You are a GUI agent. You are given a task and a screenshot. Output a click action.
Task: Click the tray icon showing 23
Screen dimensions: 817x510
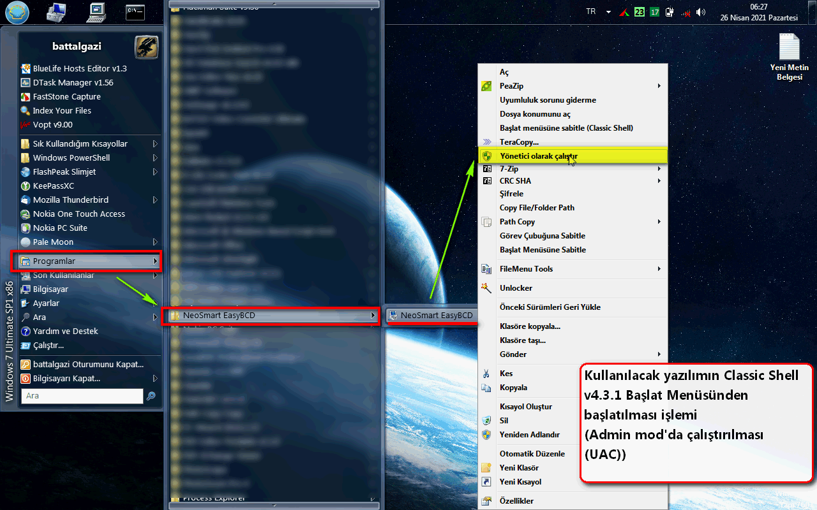pos(640,12)
